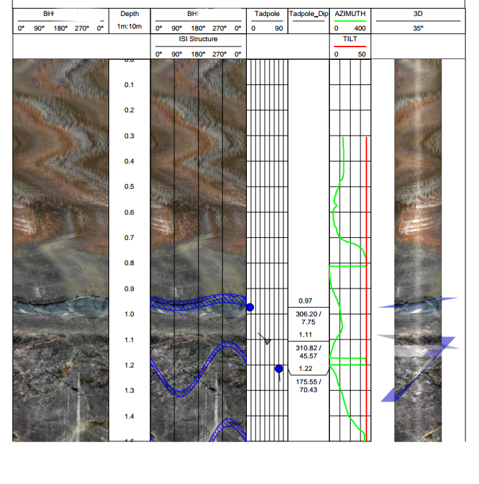Click the dip value 175.55 / 70.43
Screen dimensions: 479x484
tap(308, 386)
